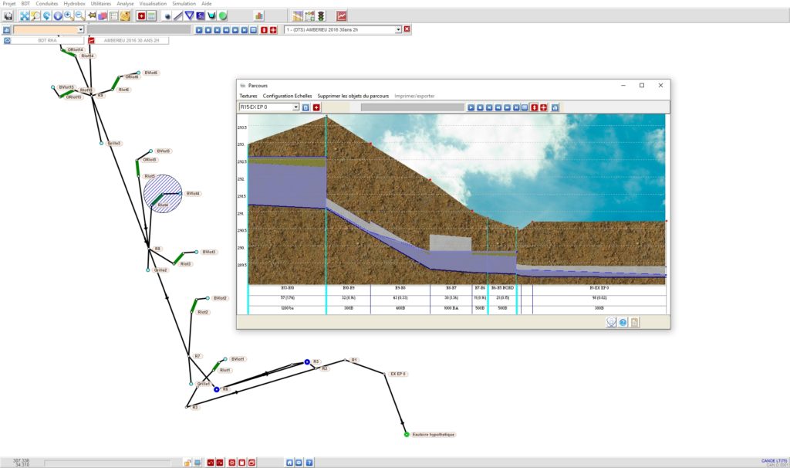This screenshot has height=468, width=790.
Task: Click the save disk icon in main toolbar
Action: pos(8,15)
